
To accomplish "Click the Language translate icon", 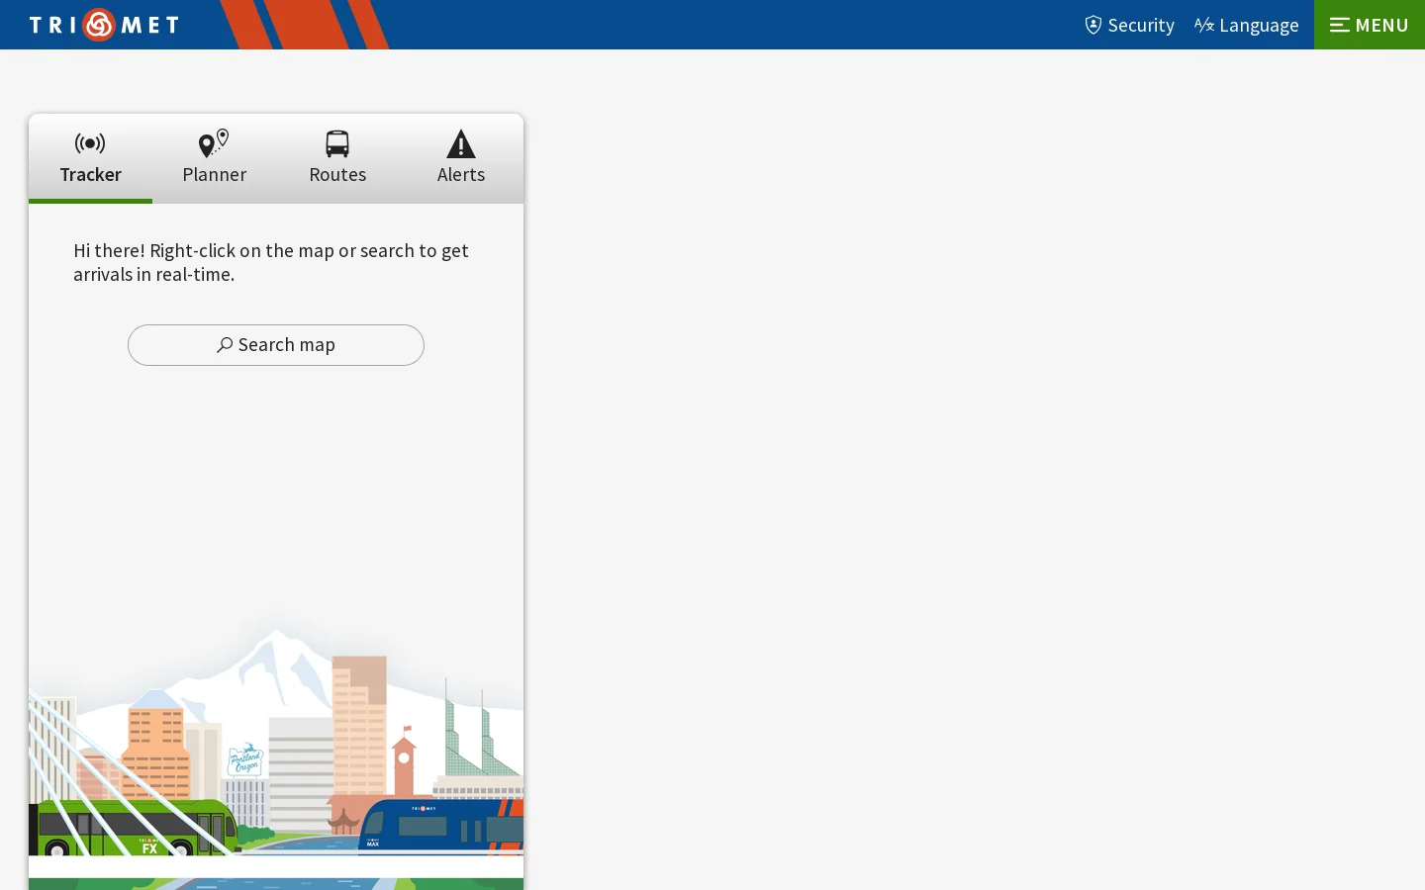I will [1204, 25].
